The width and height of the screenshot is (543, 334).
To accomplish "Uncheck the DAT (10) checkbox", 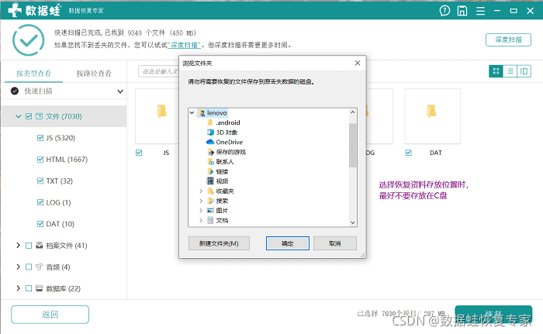I will pyautogui.click(x=40, y=224).
